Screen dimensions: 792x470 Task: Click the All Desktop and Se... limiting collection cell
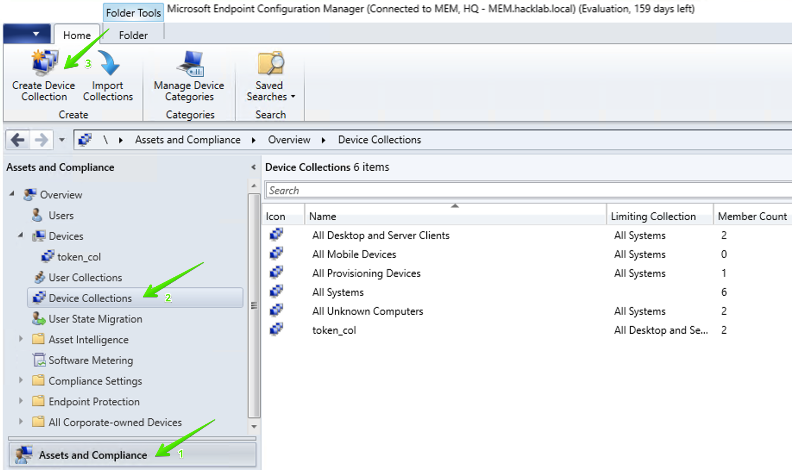[x=661, y=330]
